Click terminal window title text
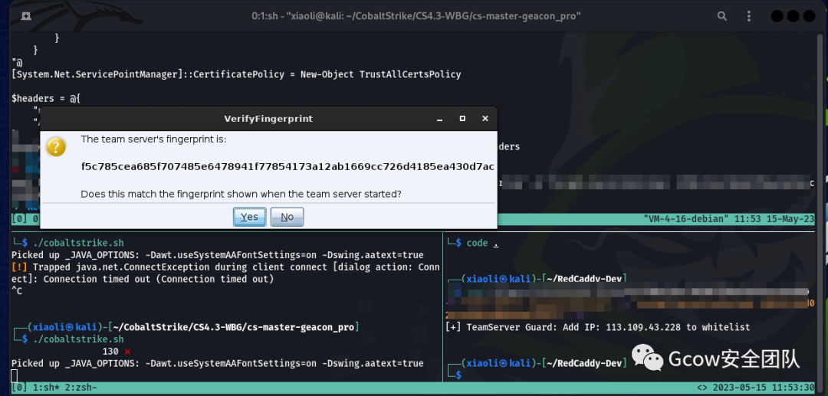The image size is (828, 396). coord(416,16)
